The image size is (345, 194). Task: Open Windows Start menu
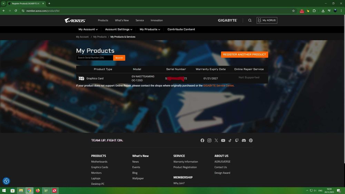[4, 191]
